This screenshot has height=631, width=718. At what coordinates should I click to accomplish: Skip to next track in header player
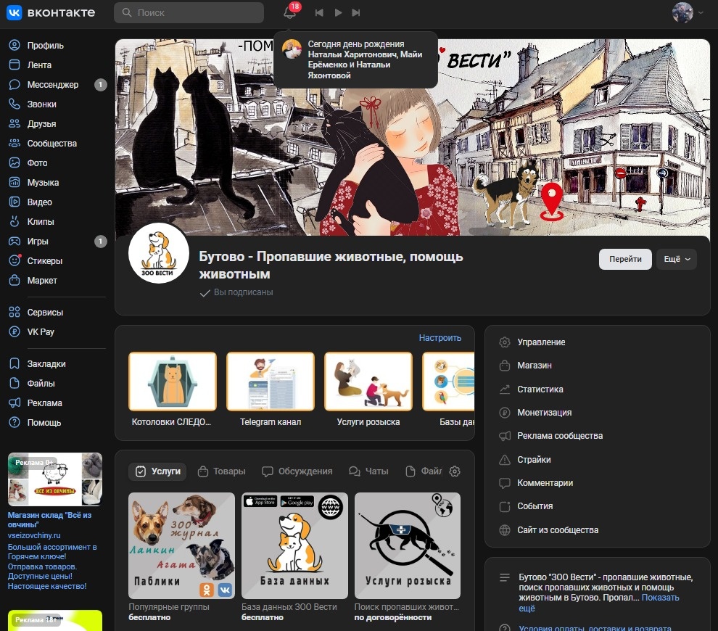(x=356, y=13)
